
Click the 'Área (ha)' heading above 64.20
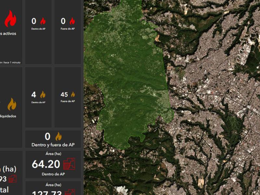point(53,154)
